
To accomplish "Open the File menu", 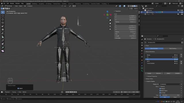I will coord(4,4).
